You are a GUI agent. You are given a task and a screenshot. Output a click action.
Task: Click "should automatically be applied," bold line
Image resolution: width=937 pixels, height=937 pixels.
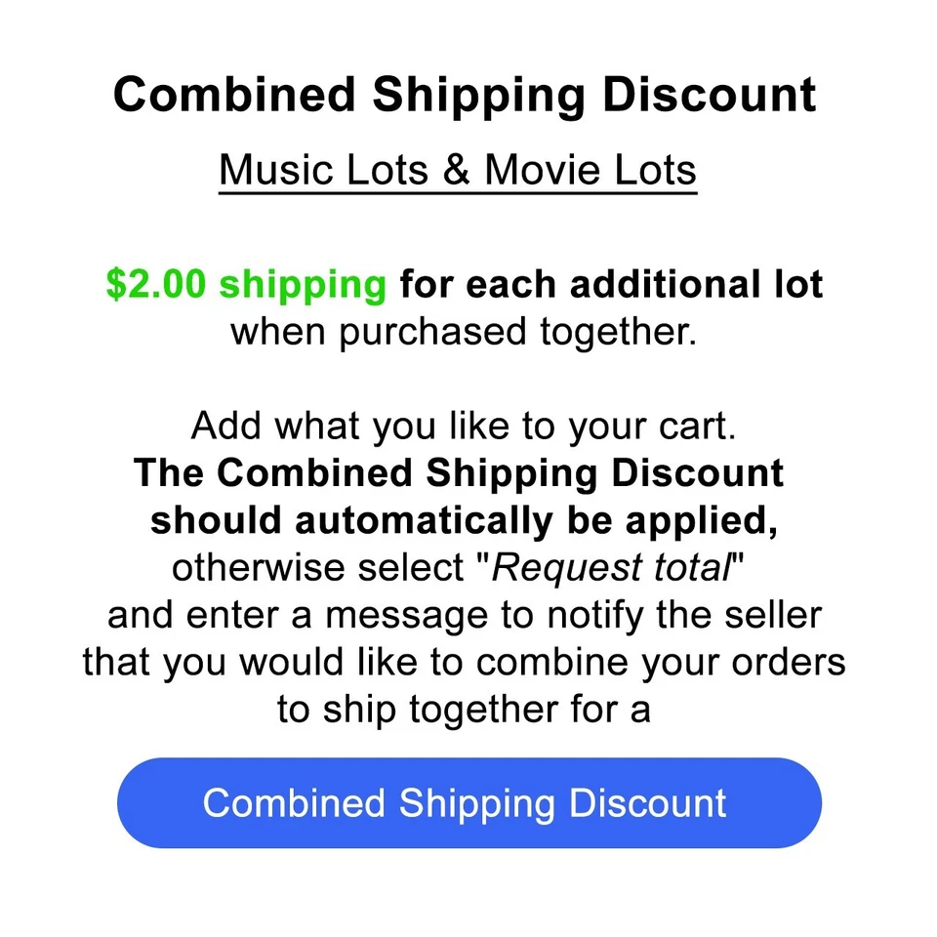pyautogui.click(x=465, y=520)
